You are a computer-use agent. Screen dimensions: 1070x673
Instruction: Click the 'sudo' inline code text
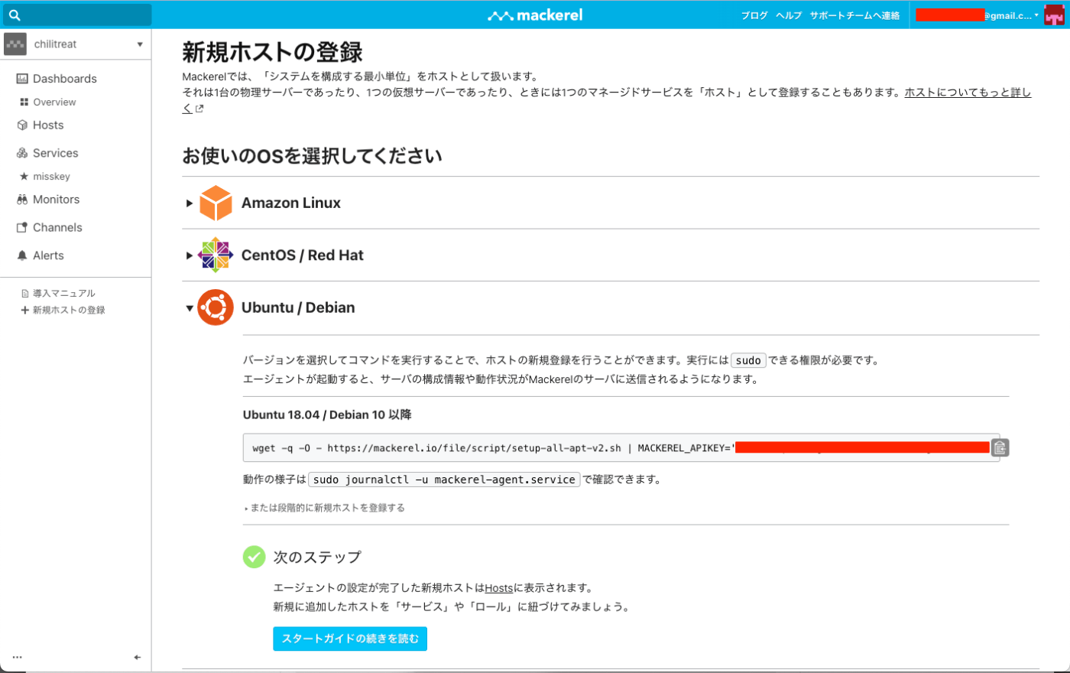tap(748, 360)
